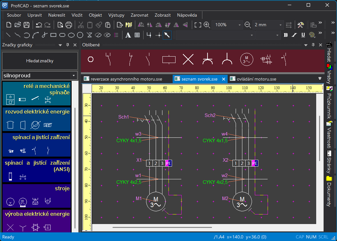Open print preview

coord(60,25)
